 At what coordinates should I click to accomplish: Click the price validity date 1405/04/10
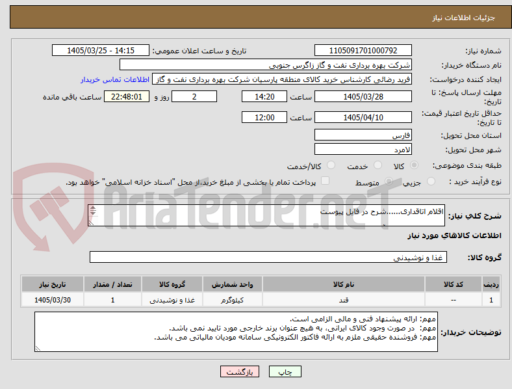pos(363,117)
